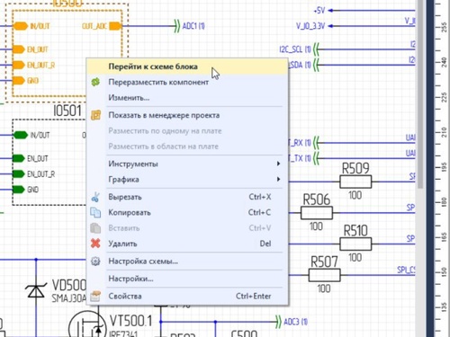Select green IN/OUT port of IO501
This screenshot has height=337, width=450.
(21, 135)
